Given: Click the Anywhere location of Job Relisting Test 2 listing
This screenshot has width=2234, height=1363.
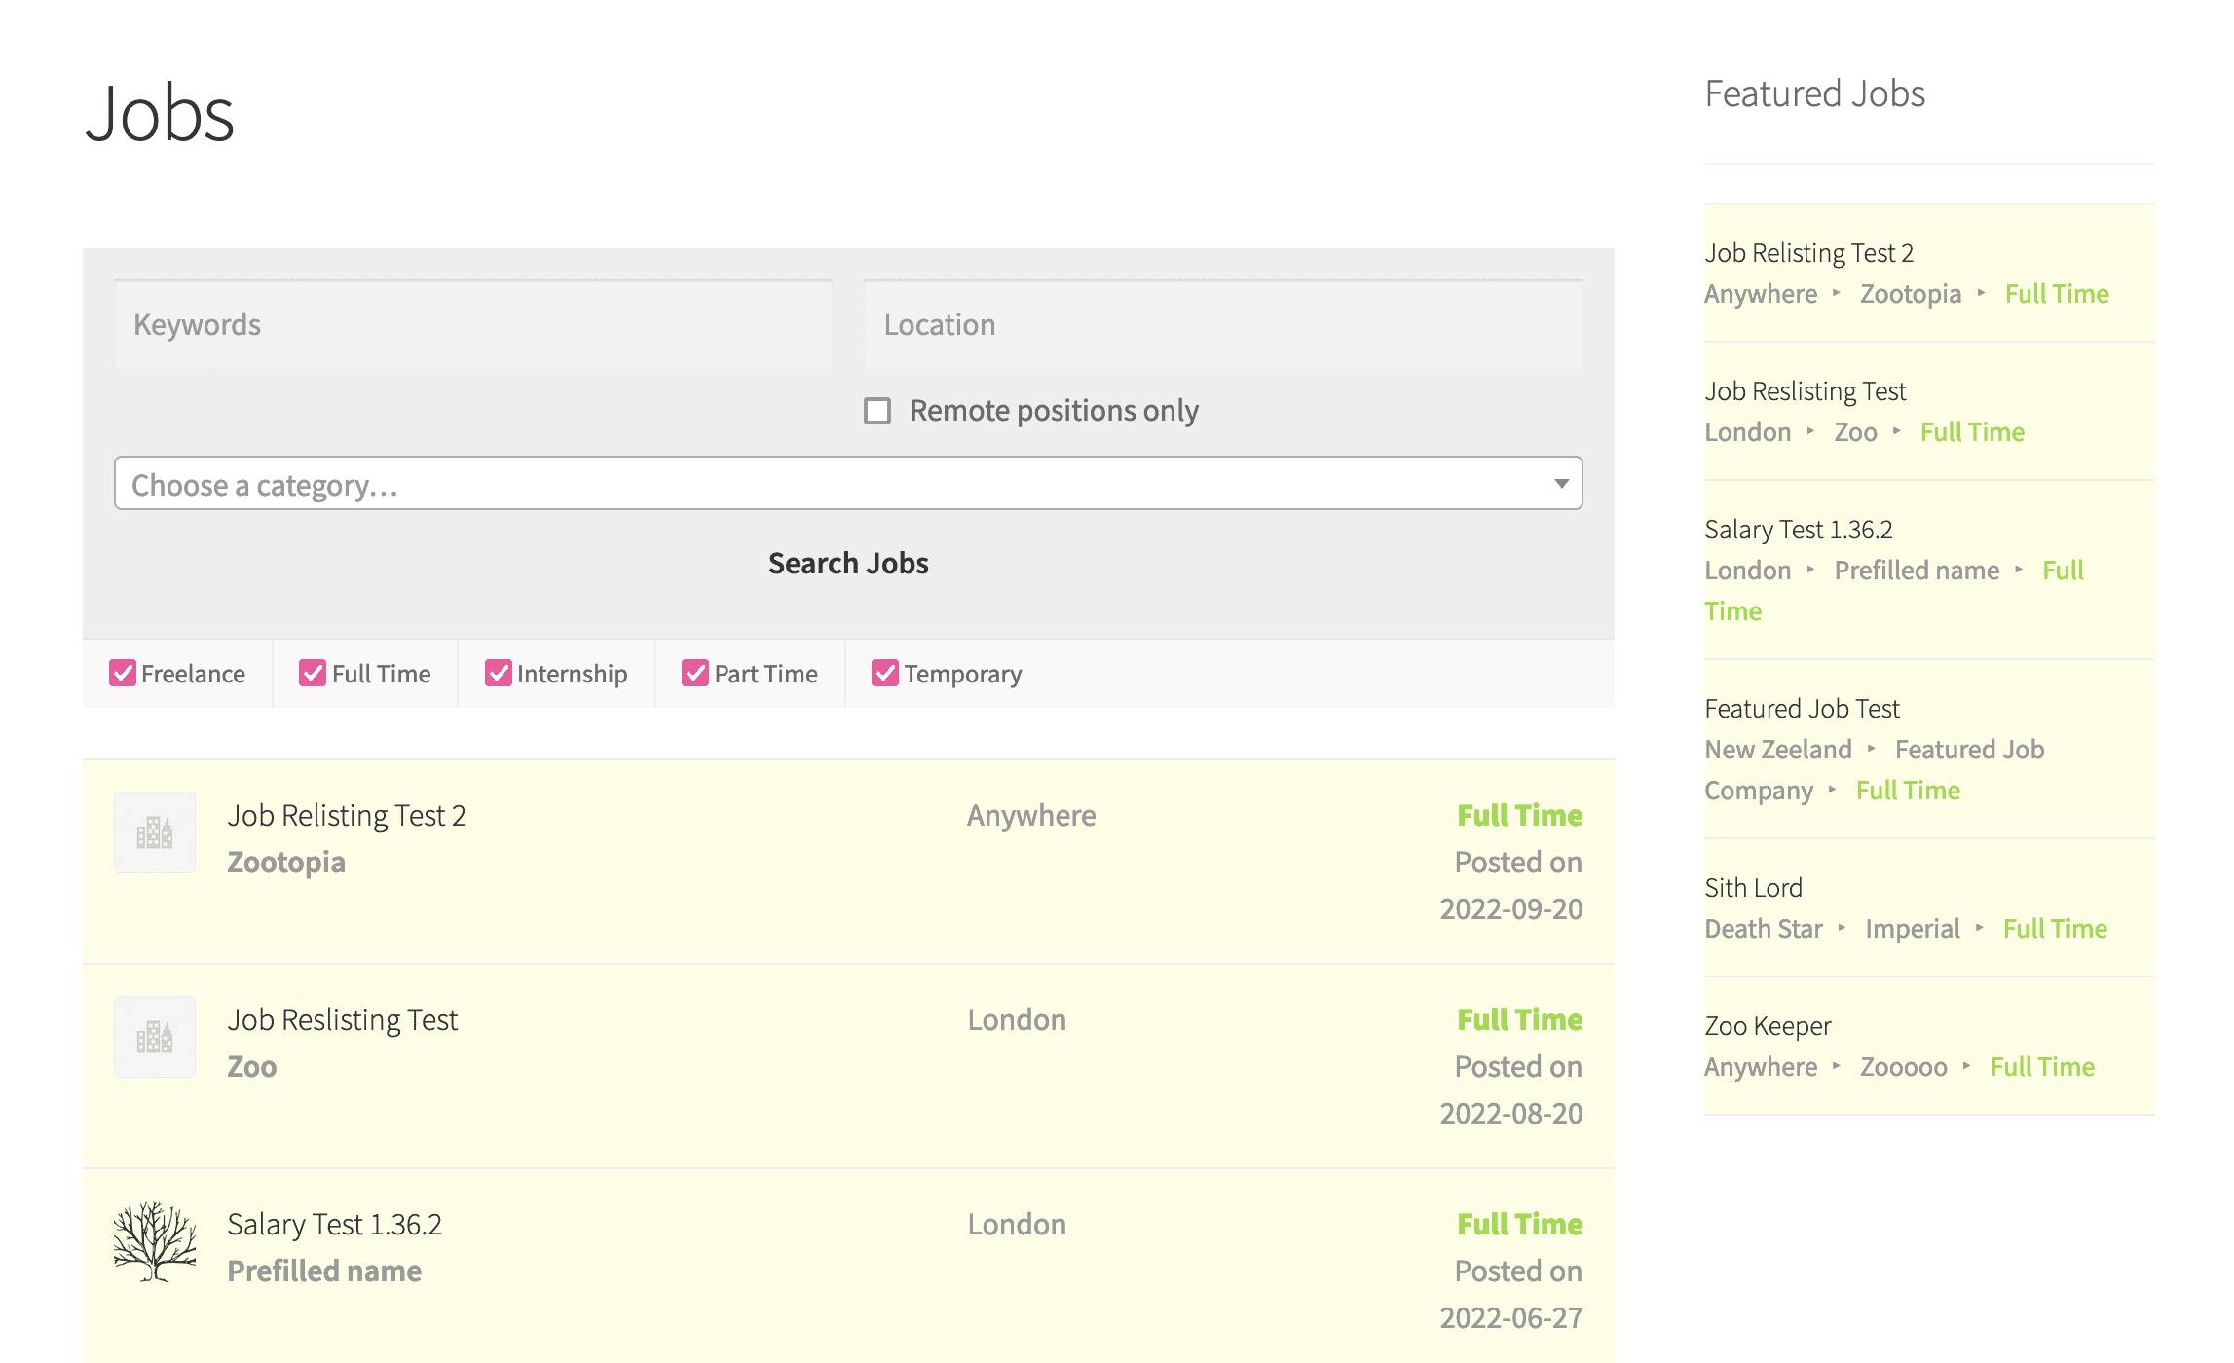Looking at the screenshot, I should 1031,815.
